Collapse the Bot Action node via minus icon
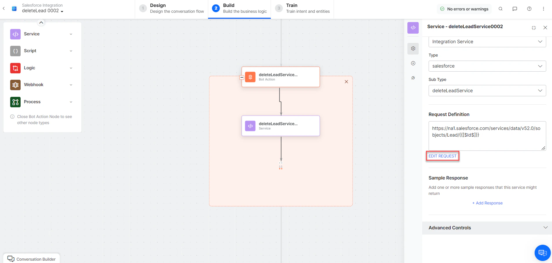 tap(242, 77)
